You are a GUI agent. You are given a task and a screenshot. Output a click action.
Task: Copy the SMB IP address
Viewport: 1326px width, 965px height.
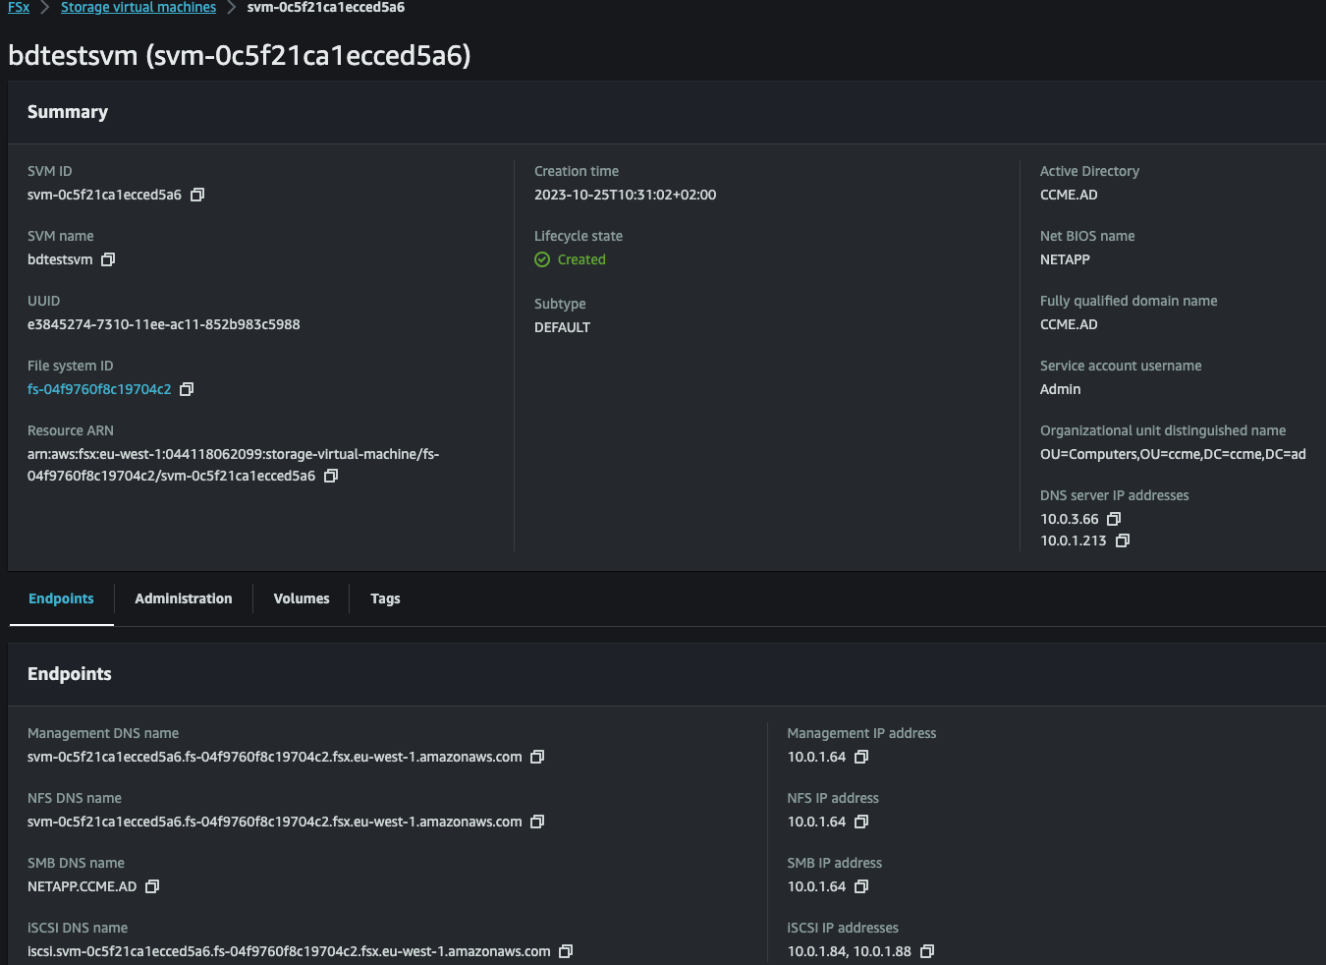[861, 886]
